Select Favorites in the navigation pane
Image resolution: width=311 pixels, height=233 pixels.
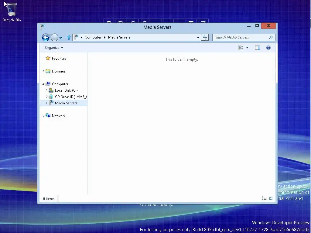coord(59,59)
